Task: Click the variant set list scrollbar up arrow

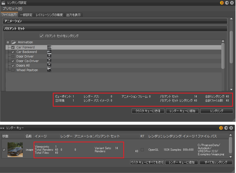Action: tap(223, 41)
